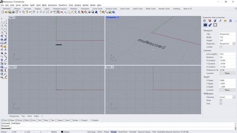Click the camera View properties icon
Viewport: 237px width, 133px height.
(x=205, y=25)
